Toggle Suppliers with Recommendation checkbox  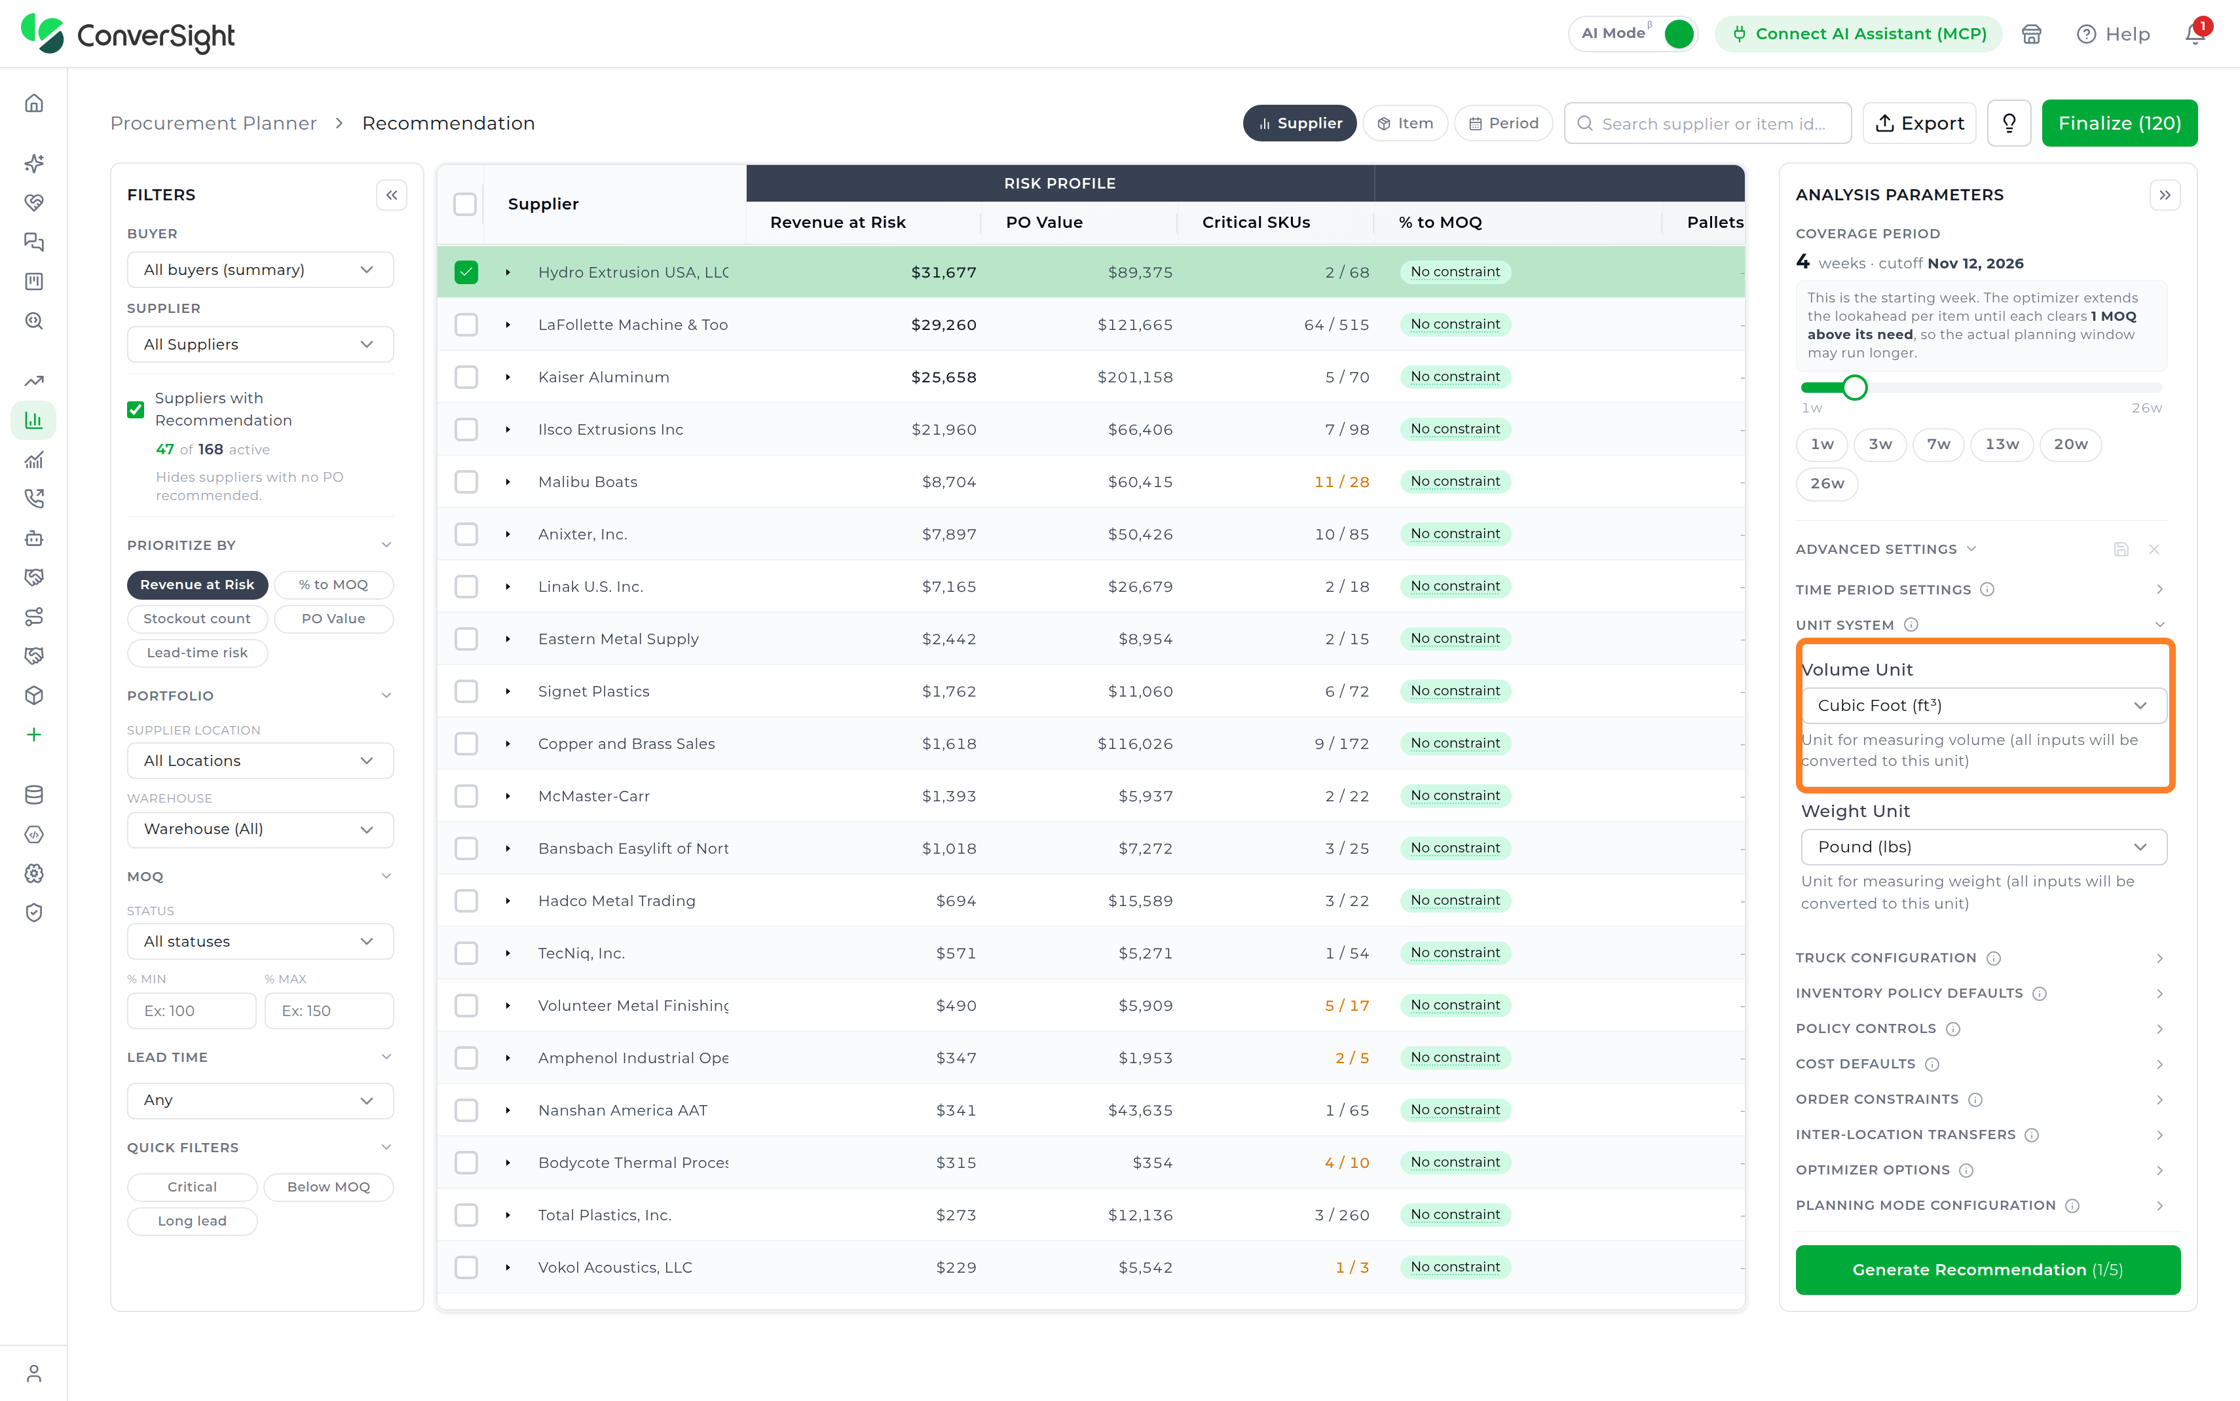136,410
